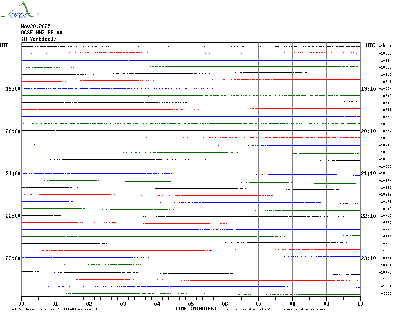
Task: Click the 20:10 time label
Action: point(369,131)
